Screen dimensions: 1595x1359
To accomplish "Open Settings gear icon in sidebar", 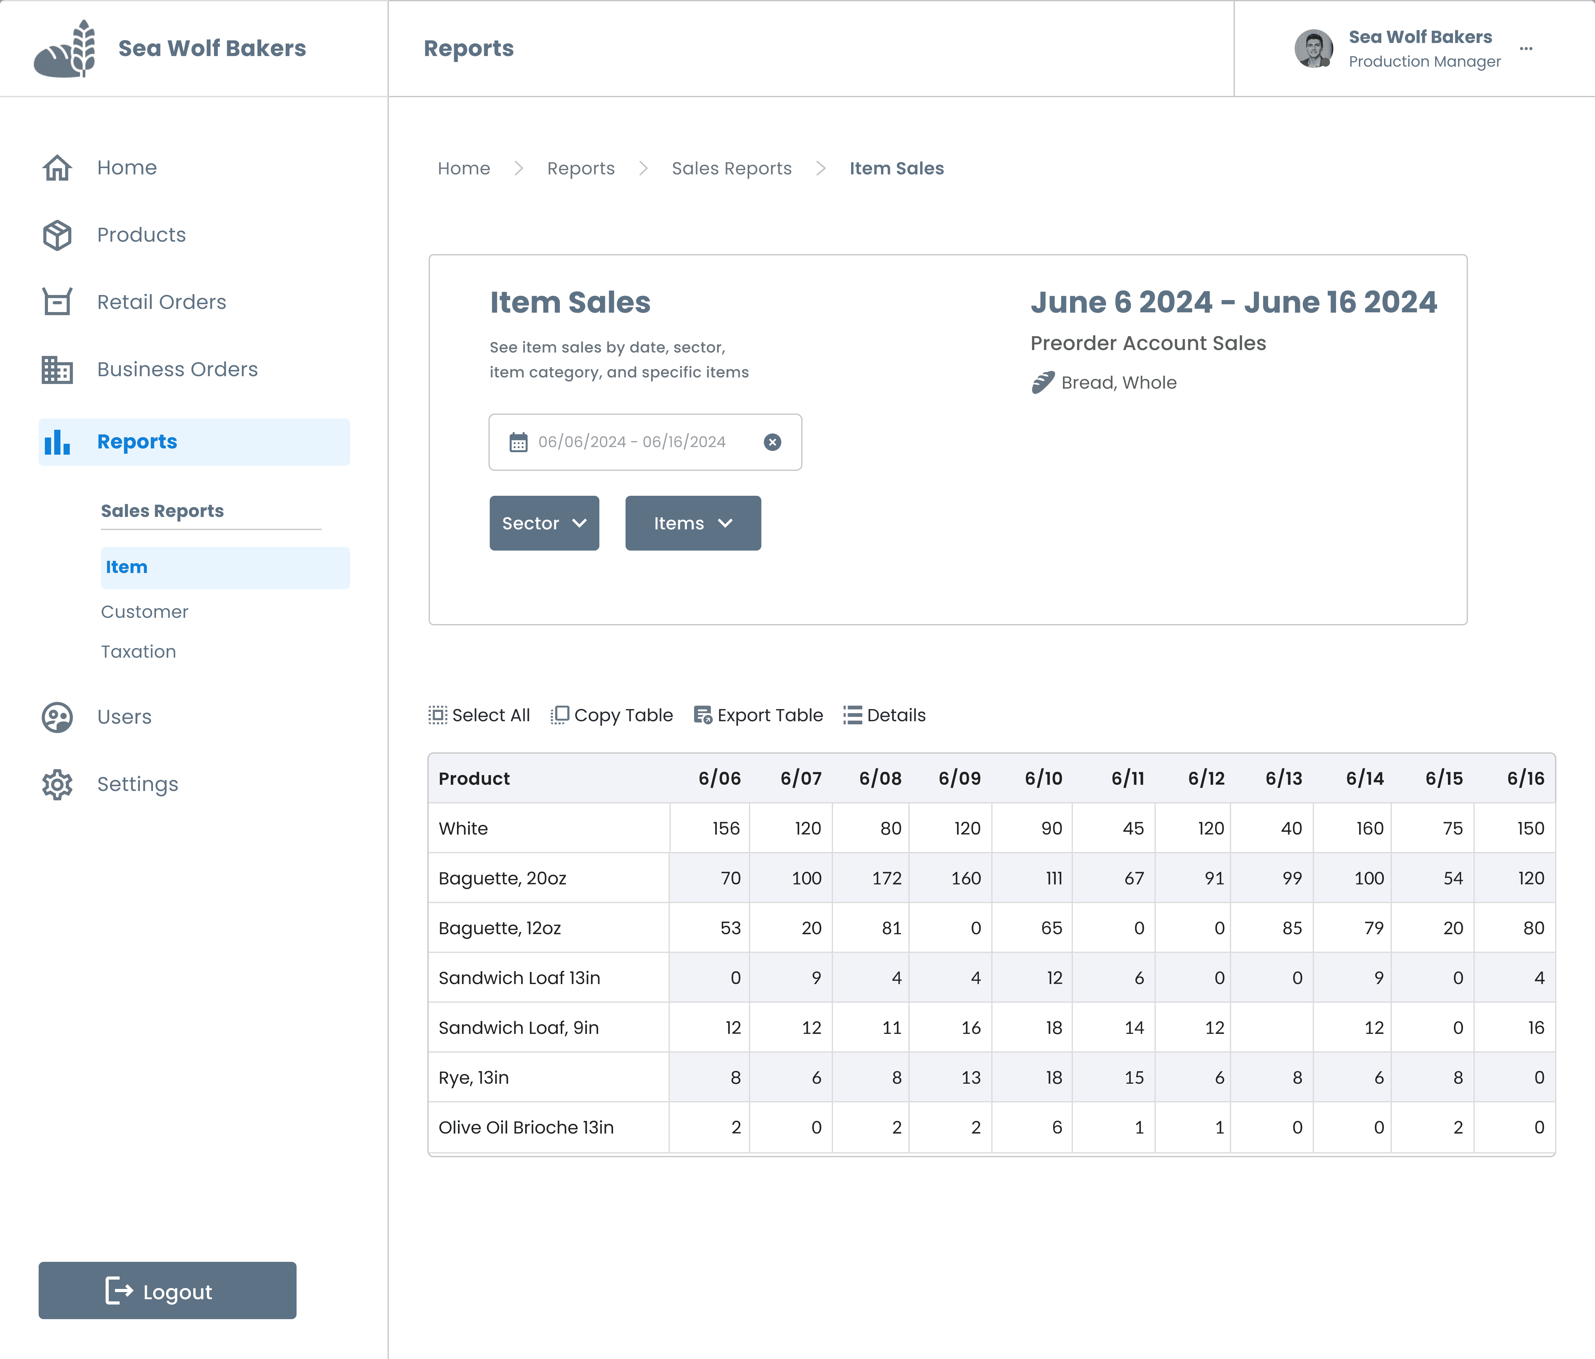I will [x=57, y=784].
